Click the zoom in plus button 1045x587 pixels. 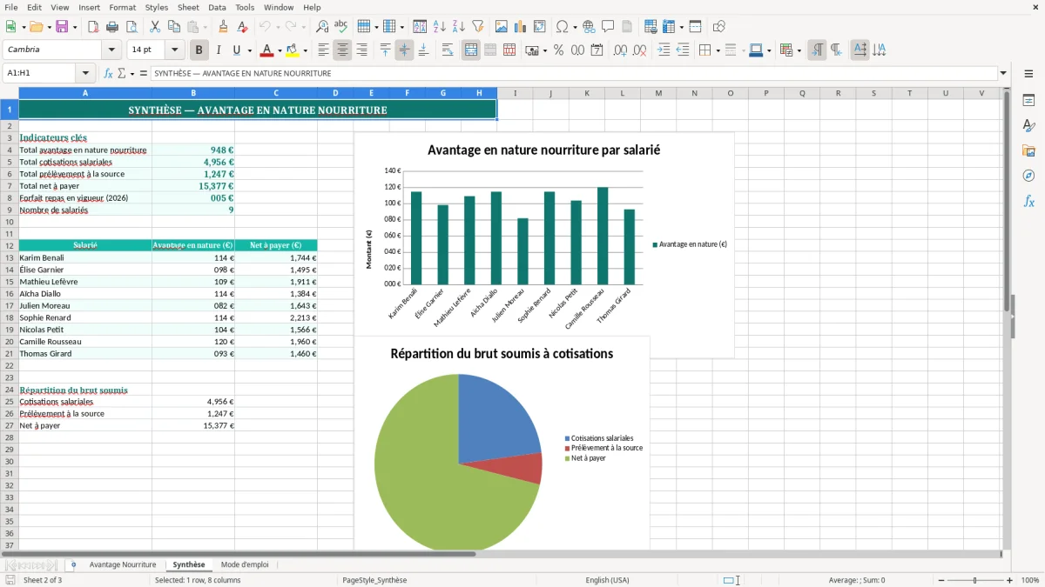pos(1010,580)
